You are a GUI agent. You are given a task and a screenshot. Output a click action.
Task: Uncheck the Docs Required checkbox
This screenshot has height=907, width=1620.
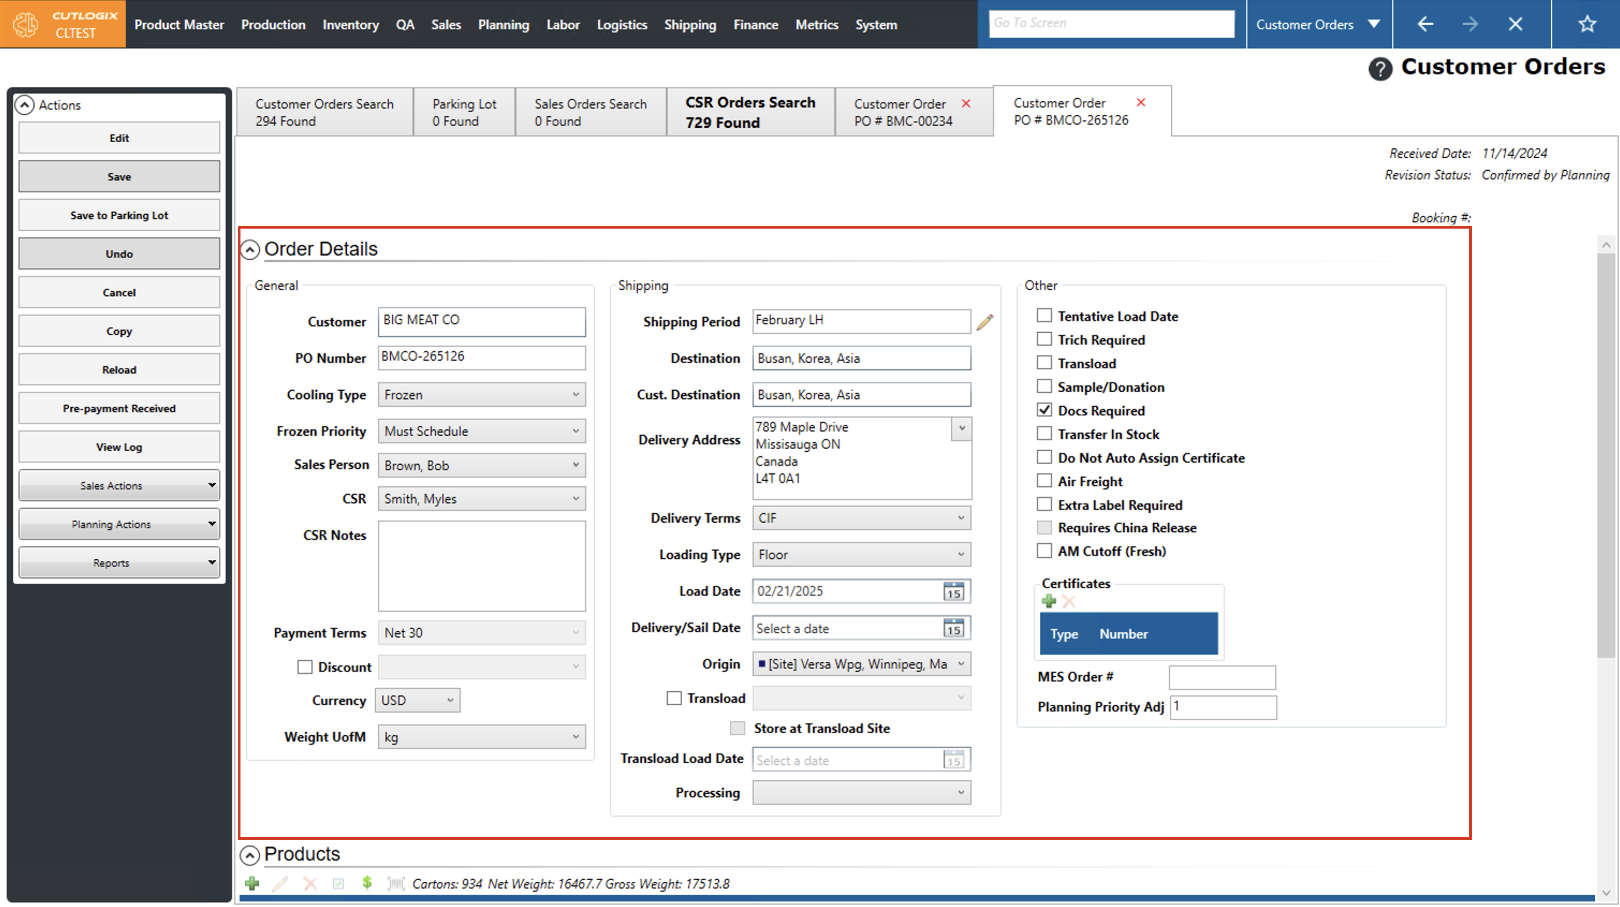click(x=1044, y=410)
